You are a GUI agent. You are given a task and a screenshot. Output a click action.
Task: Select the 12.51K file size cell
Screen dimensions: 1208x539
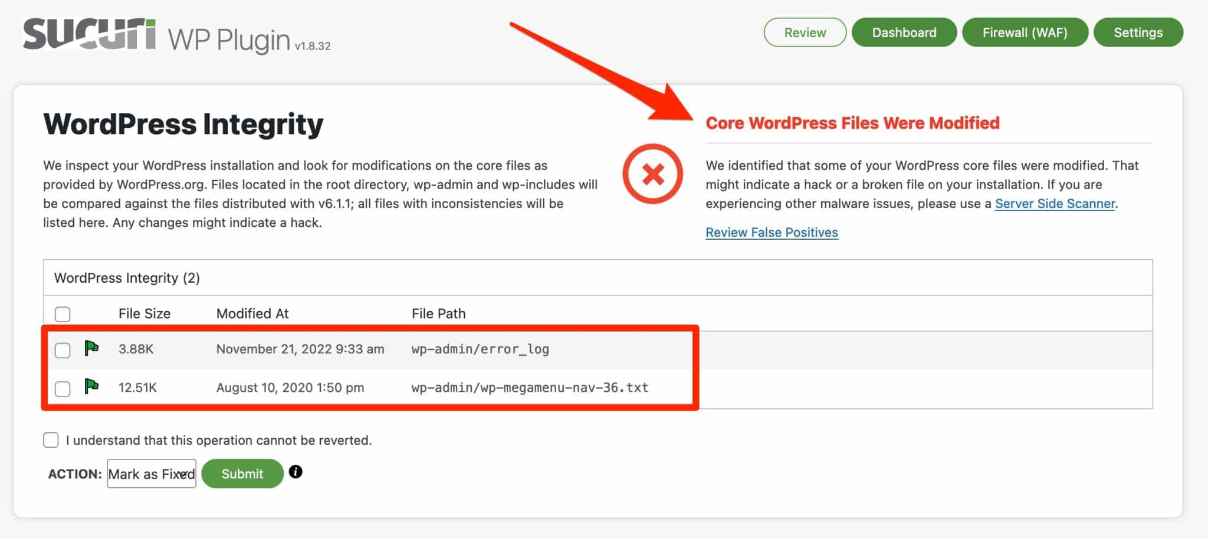[x=138, y=388]
